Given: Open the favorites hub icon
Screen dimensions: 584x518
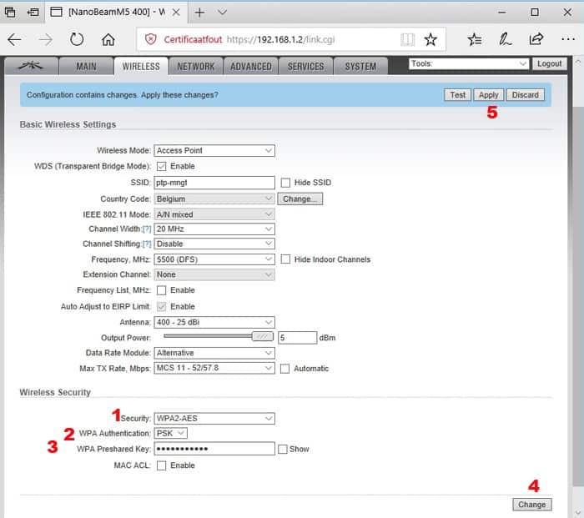Looking at the screenshot, I should 475,39.
